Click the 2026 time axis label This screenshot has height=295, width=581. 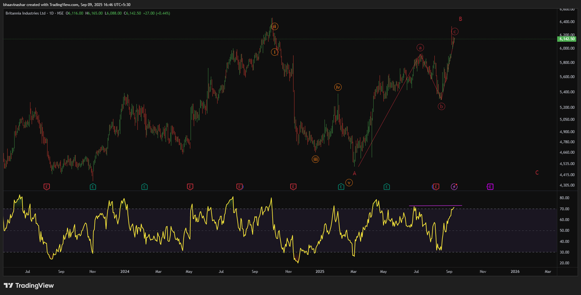515,272
